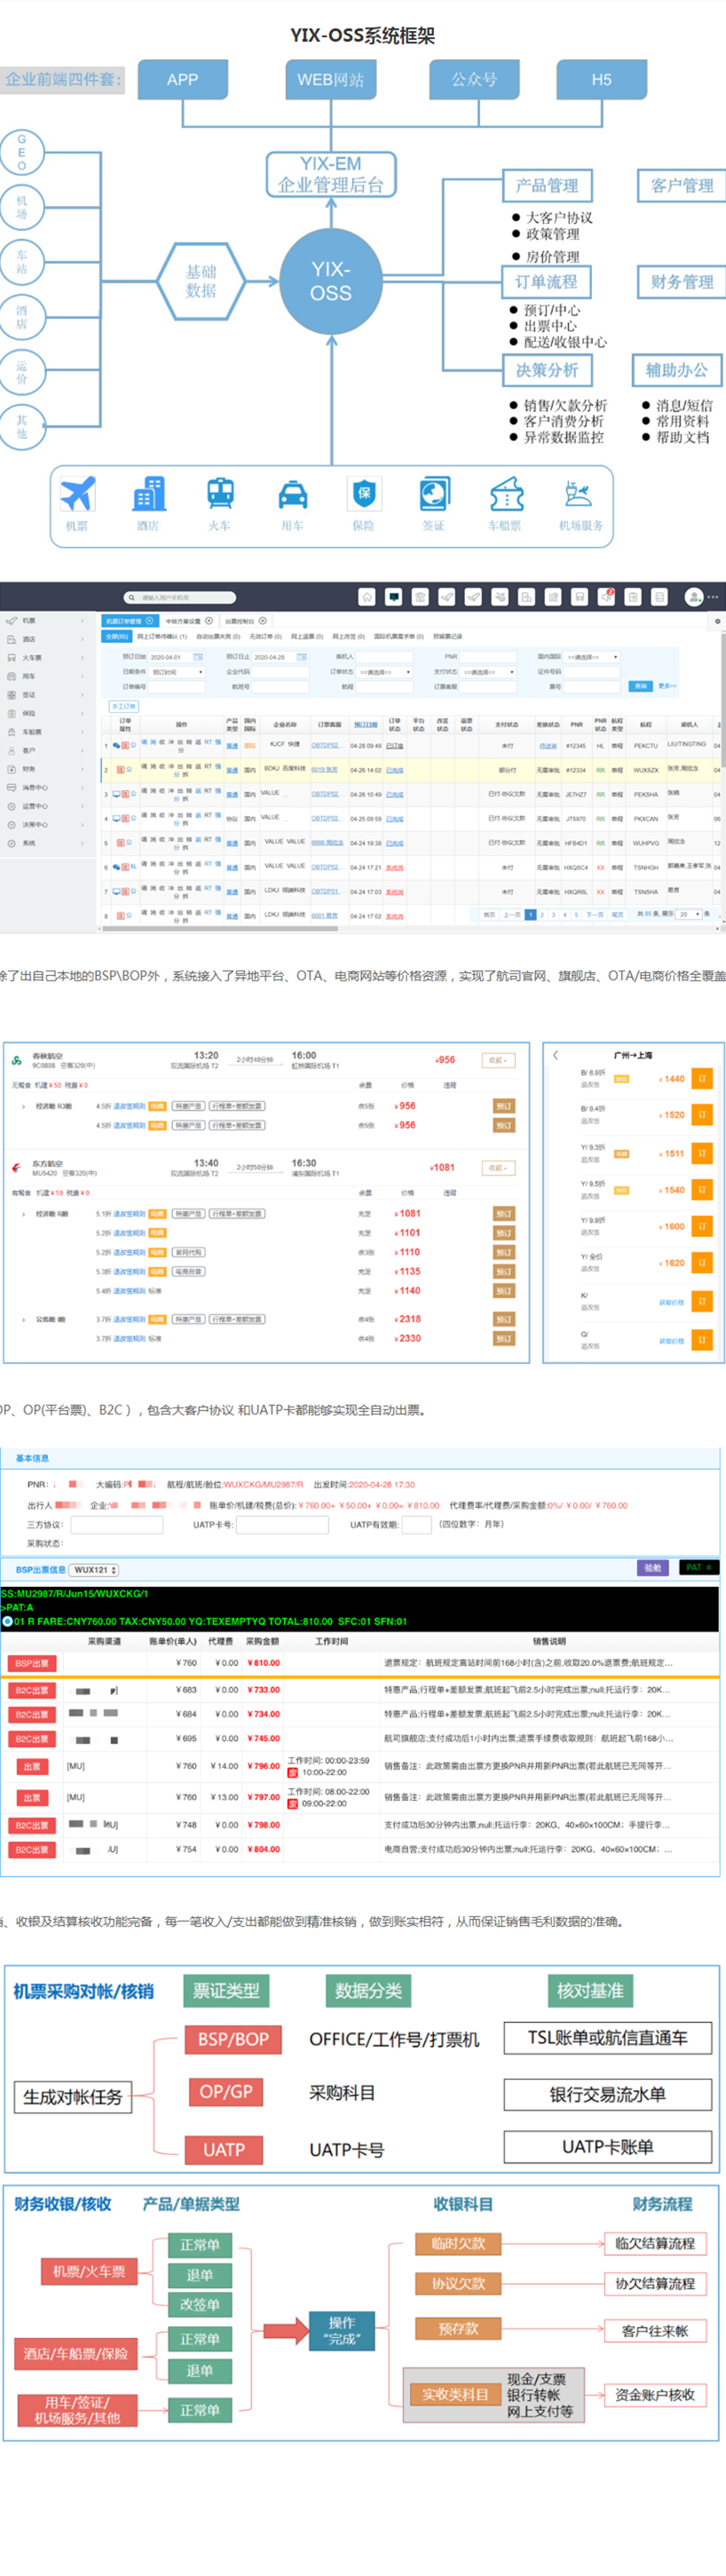Viewport: 726px width, 2576px height.
Task: Click the UATP卡号 input field
Action: (x=282, y=1525)
